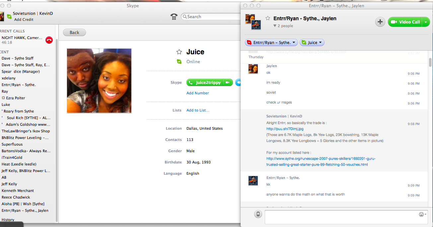Start video with camera icon beside juice2trippy
The height and width of the screenshot is (227, 433).
point(228,83)
